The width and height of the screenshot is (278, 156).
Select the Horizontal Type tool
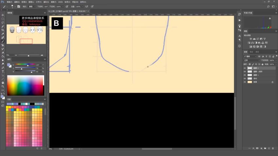coord(3,71)
